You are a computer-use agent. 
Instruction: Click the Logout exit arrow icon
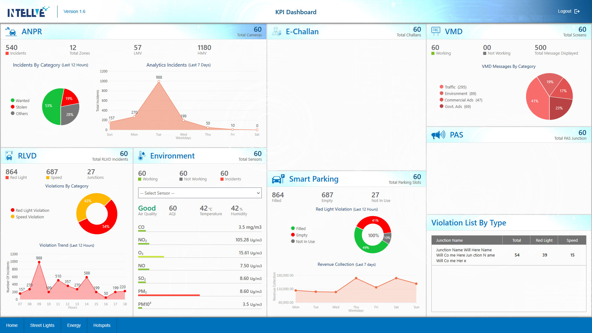[x=577, y=11]
